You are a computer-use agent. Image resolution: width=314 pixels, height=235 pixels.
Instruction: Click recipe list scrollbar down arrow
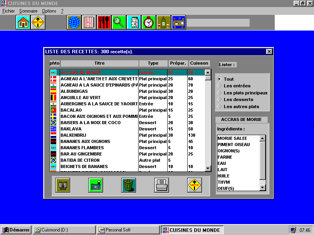coord(208,168)
